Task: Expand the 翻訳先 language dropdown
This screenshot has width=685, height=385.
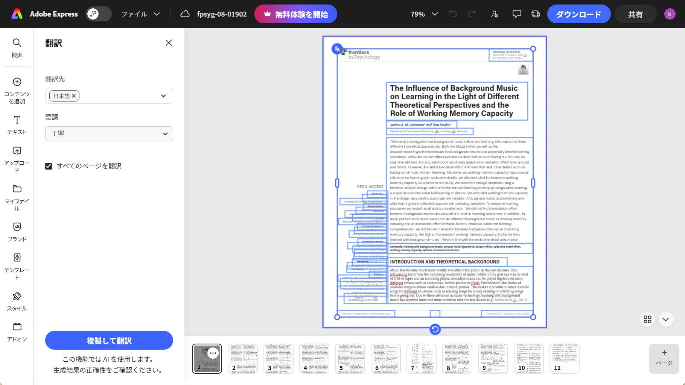Action: pos(163,96)
